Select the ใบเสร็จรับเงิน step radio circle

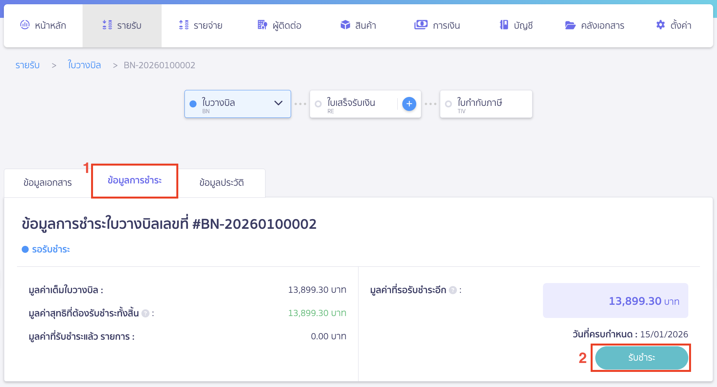tap(318, 104)
